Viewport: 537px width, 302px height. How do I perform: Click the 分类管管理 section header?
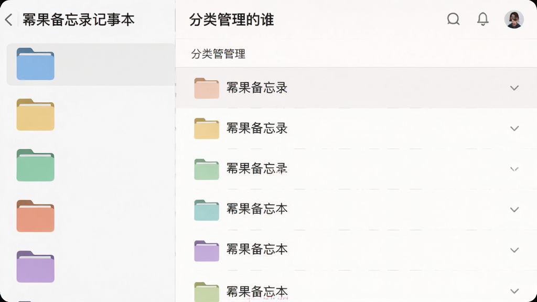tap(218, 54)
